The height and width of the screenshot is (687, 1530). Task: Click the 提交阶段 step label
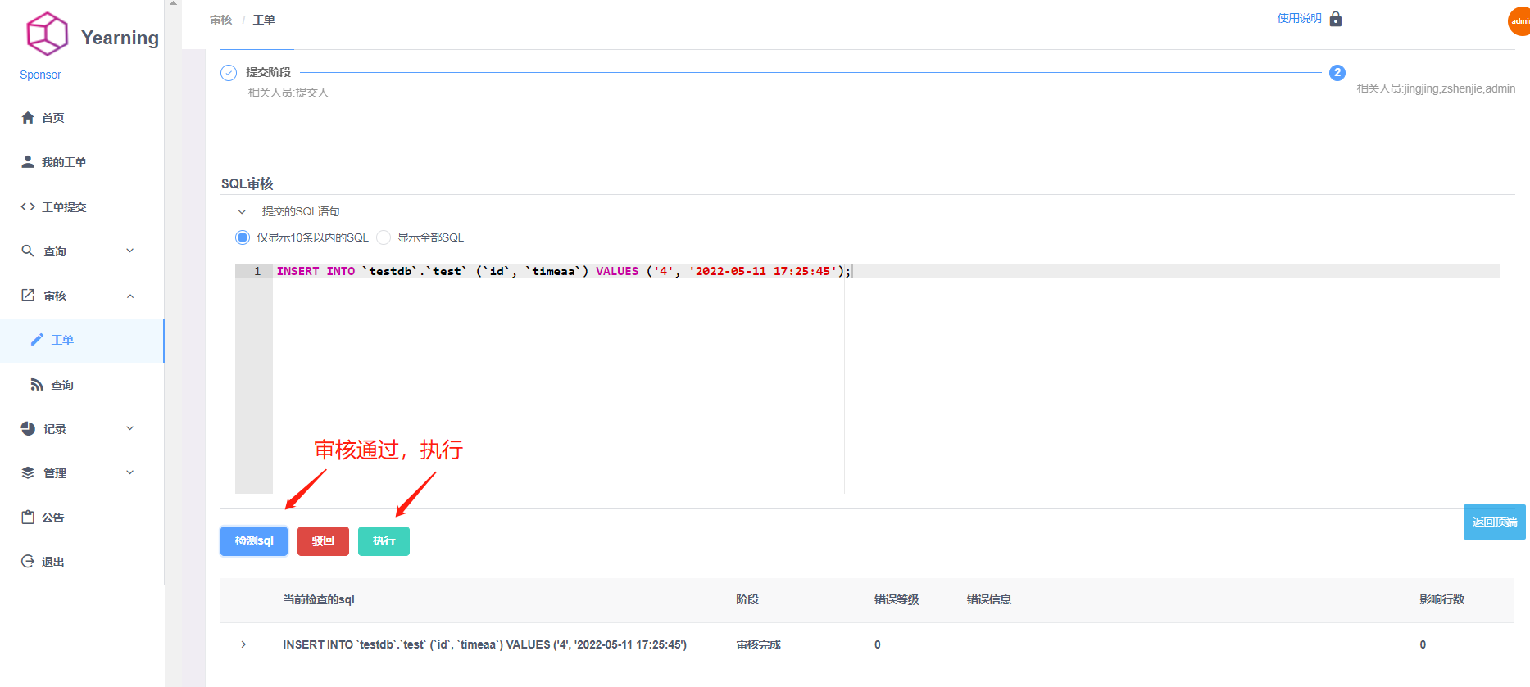269,72
